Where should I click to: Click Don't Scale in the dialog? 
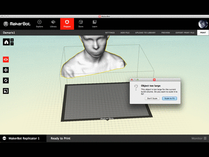coord(152,99)
